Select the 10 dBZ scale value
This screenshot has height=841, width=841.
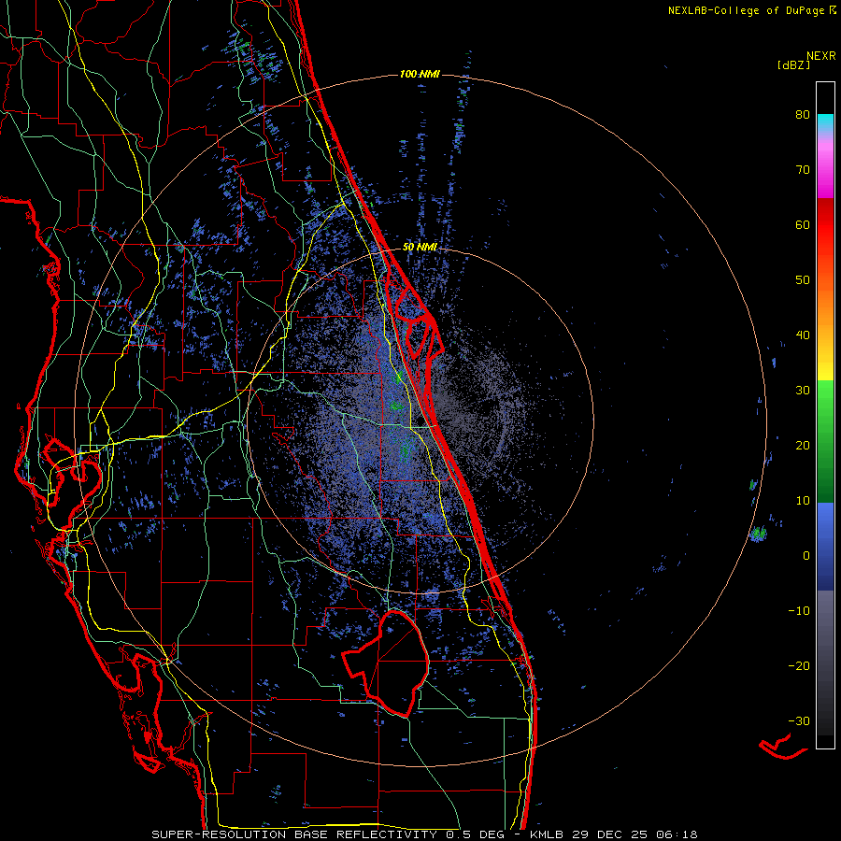(803, 501)
